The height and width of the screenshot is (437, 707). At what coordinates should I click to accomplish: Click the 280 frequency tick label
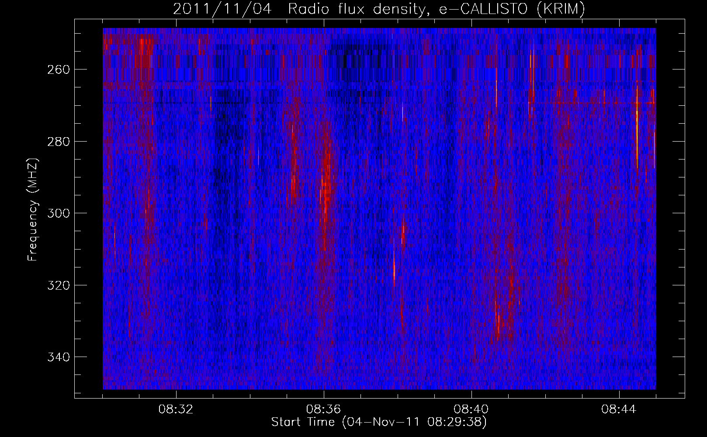(x=58, y=142)
